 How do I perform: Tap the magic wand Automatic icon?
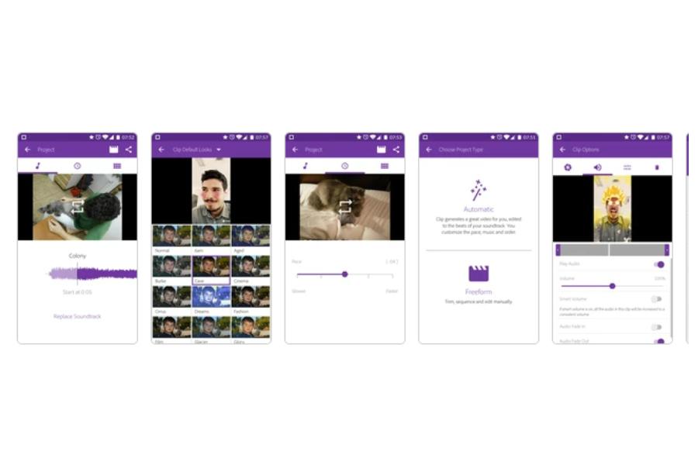coord(479,190)
